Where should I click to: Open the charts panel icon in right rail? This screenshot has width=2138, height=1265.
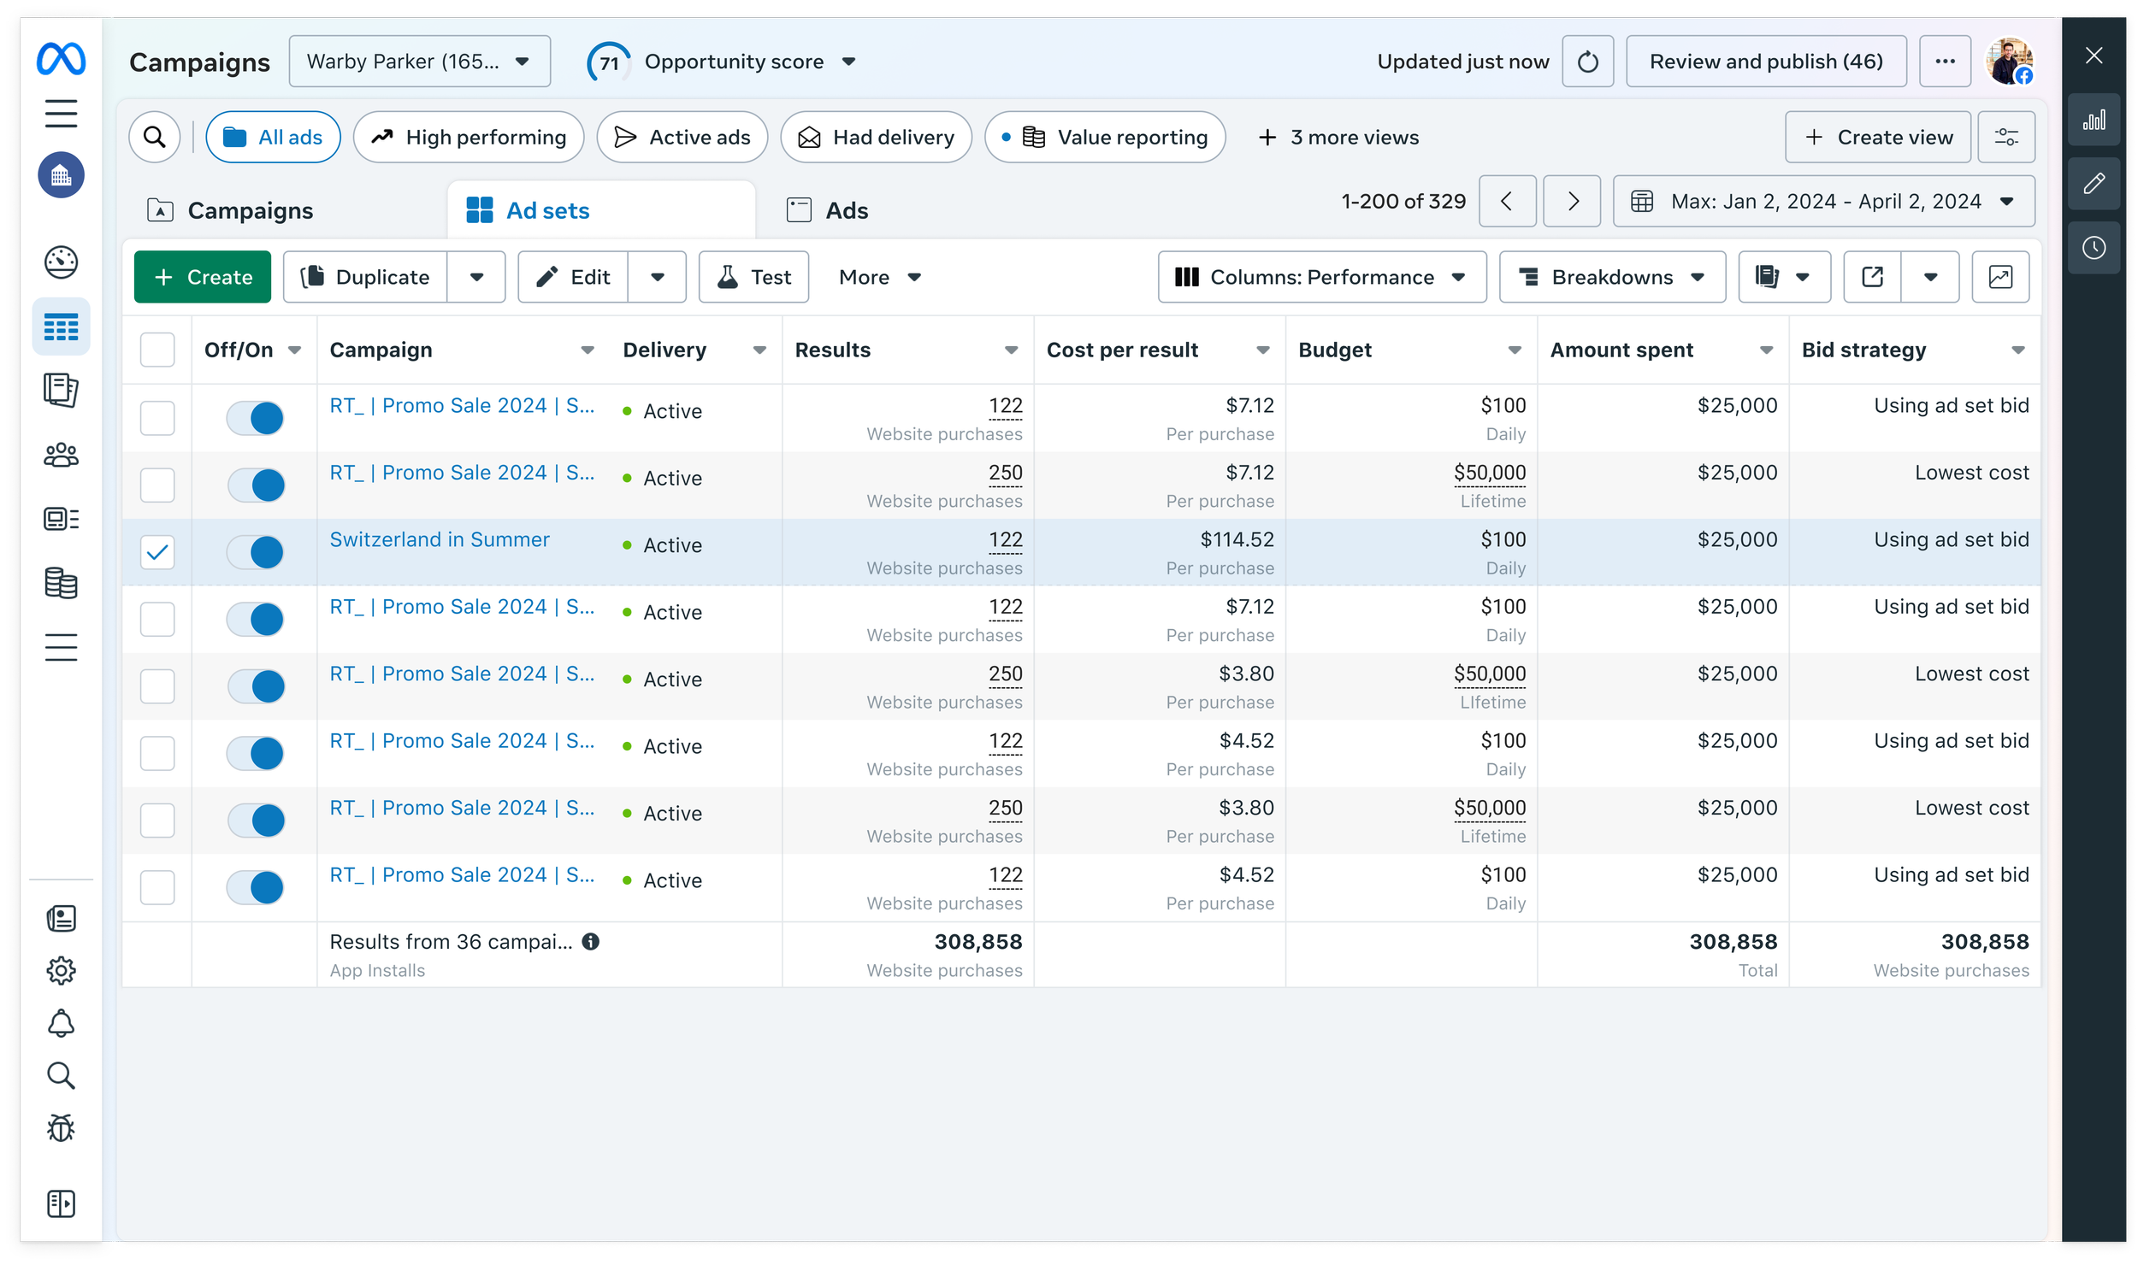pos(2094,120)
